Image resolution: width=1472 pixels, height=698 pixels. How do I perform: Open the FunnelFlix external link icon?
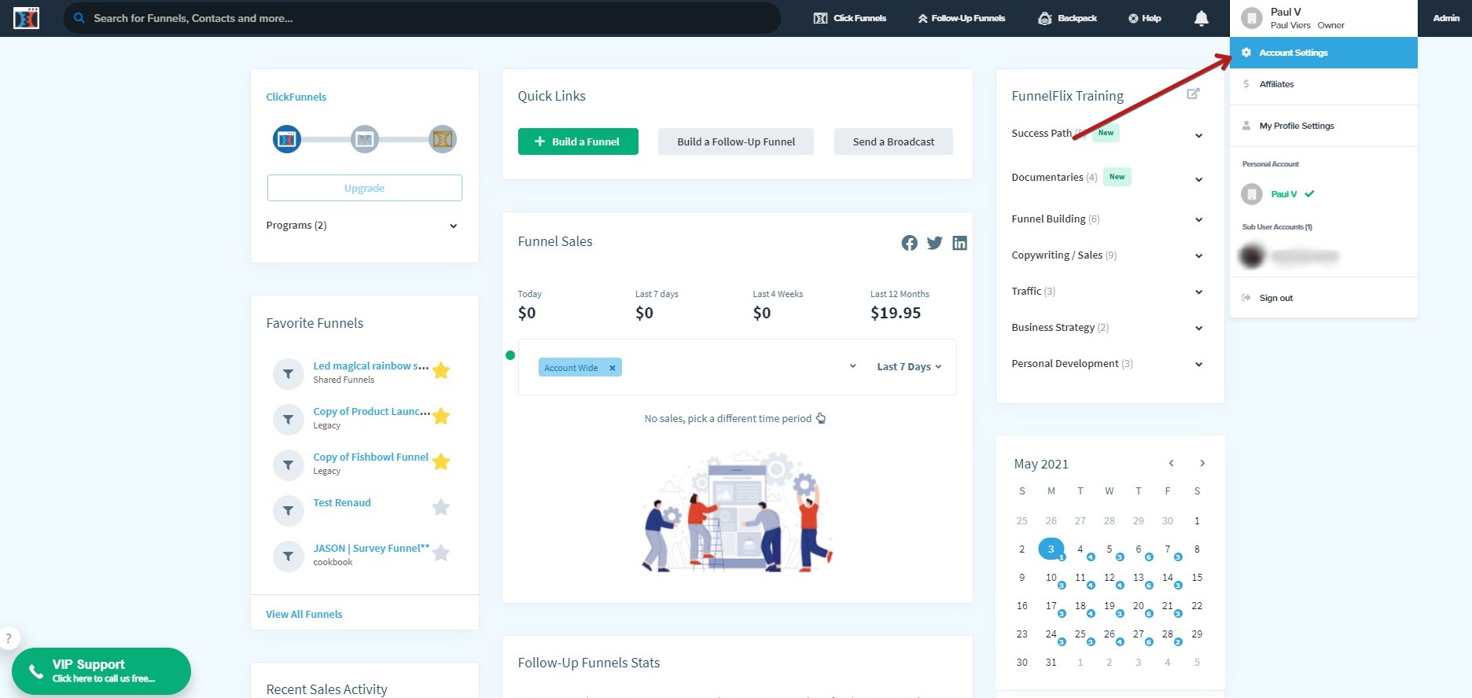[1193, 94]
